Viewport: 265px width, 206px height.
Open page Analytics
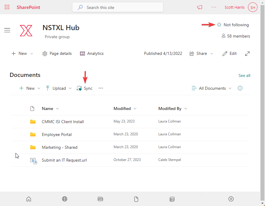(x=92, y=53)
